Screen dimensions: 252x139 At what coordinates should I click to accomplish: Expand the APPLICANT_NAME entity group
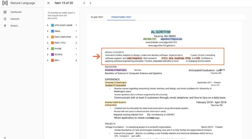pos(48,25)
